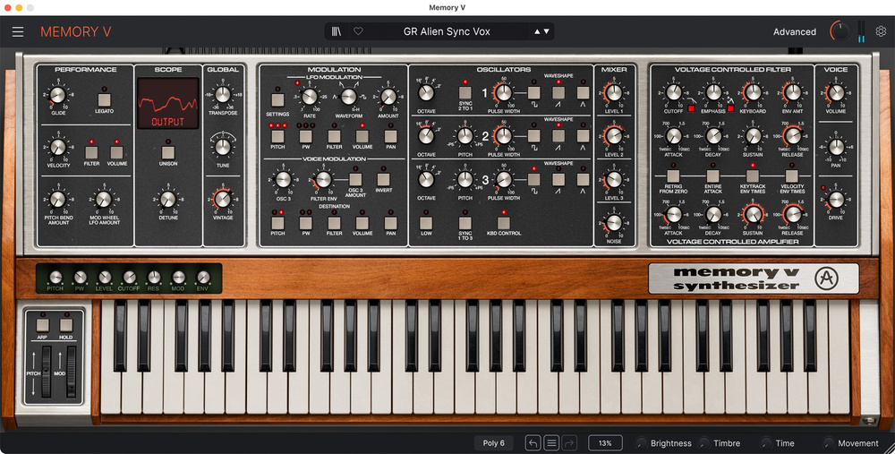Click the 13% CPU meter
The height and width of the screenshot is (454, 895).
coord(606,443)
